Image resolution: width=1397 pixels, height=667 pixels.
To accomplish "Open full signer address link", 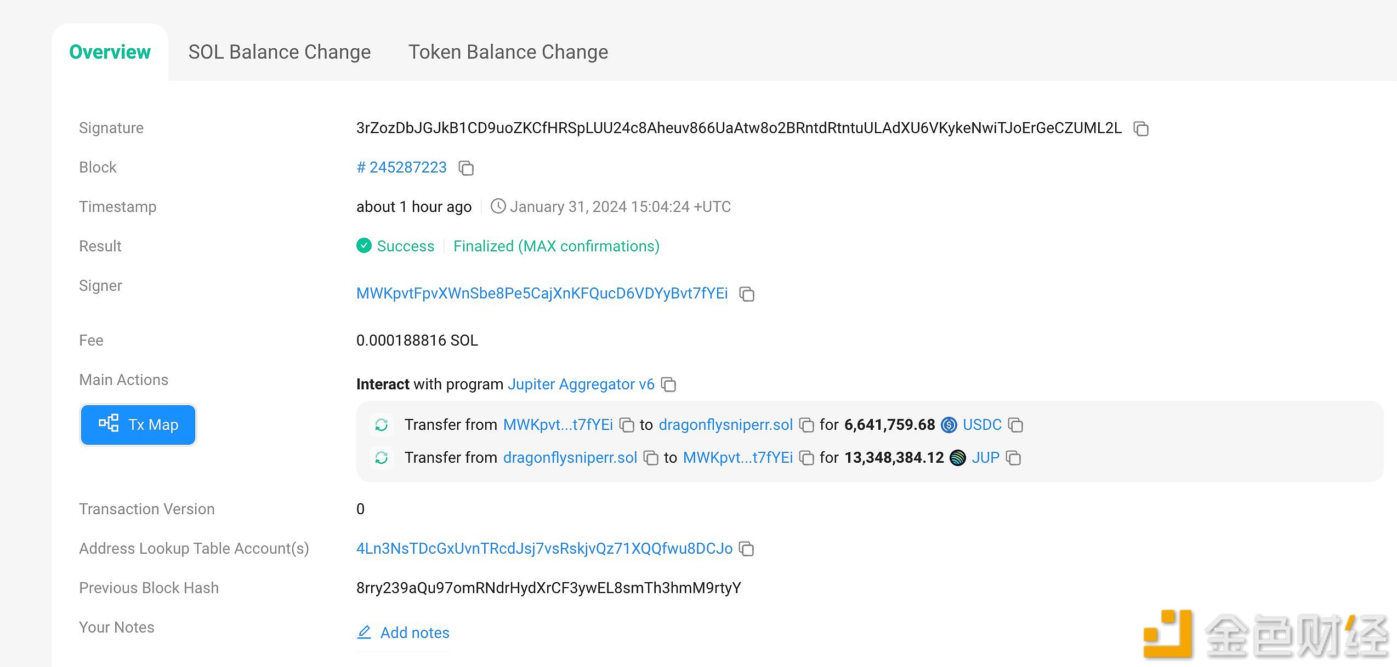I will pos(542,294).
